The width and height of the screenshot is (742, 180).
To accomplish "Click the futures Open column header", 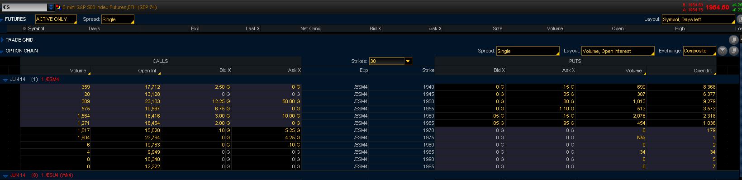I will pyautogui.click(x=618, y=28).
